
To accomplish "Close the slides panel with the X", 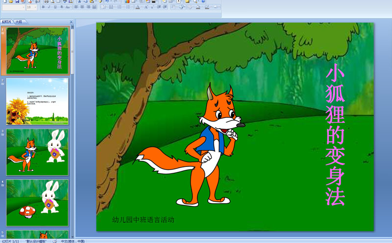I will (x=71, y=22).
